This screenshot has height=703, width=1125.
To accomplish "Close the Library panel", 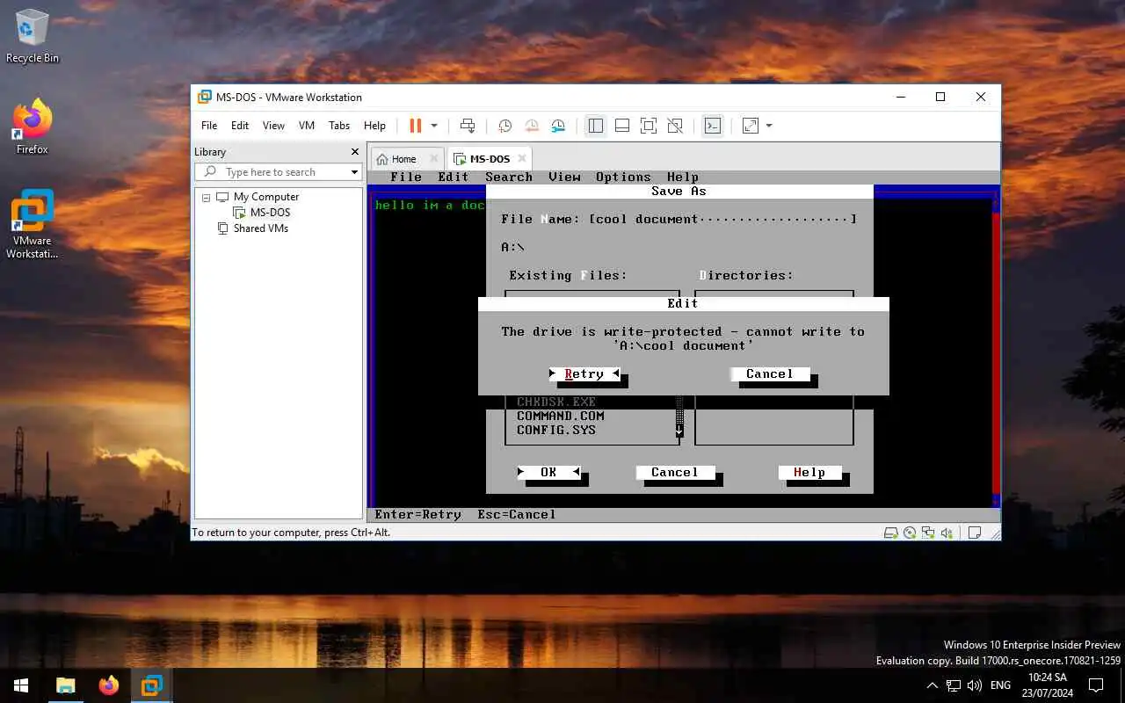I will point(355,152).
